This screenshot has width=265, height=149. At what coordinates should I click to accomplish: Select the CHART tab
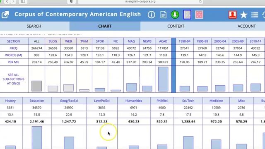105,26
